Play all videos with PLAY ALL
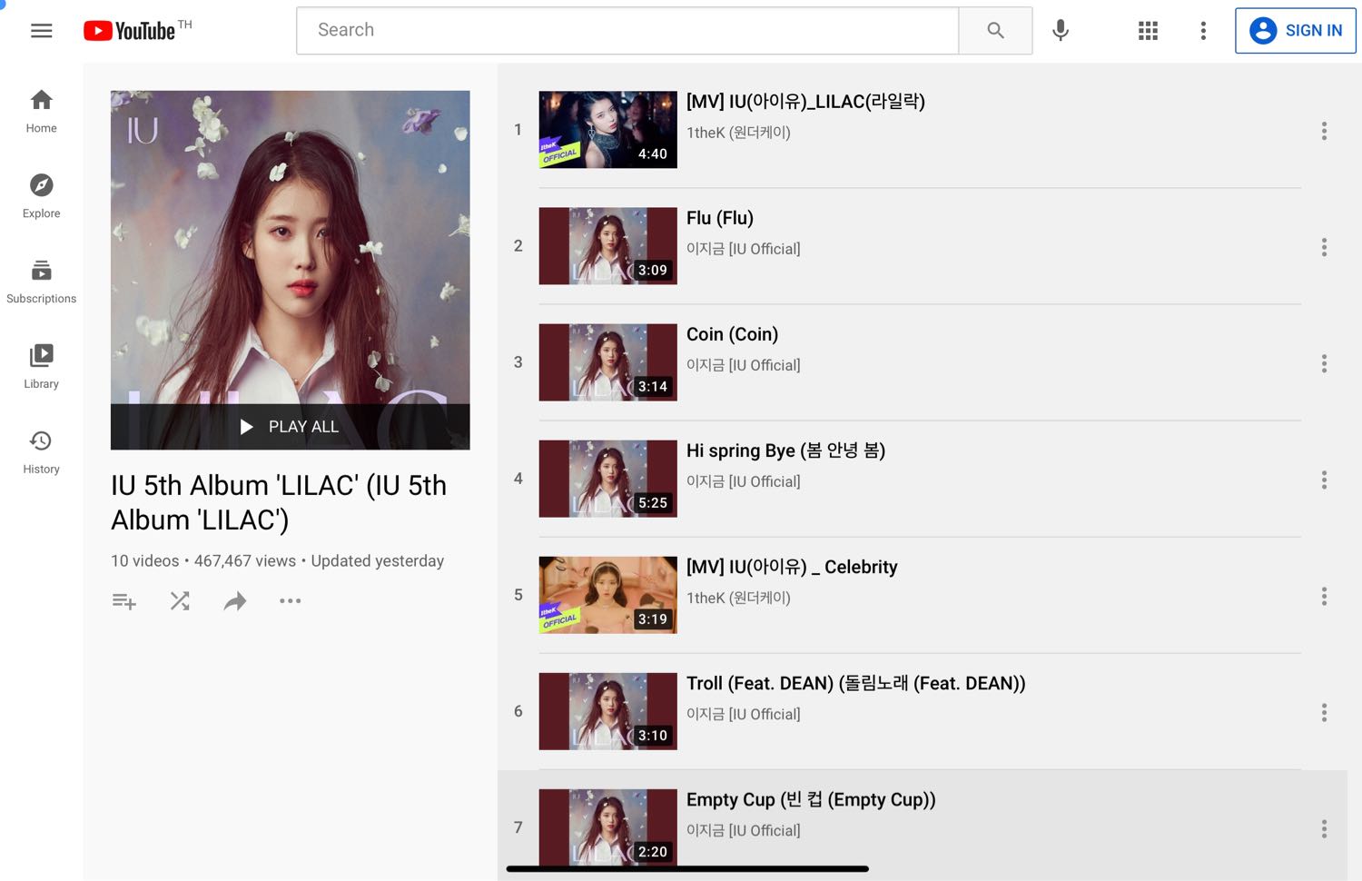The width and height of the screenshot is (1362, 881). [x=291, y=427]
